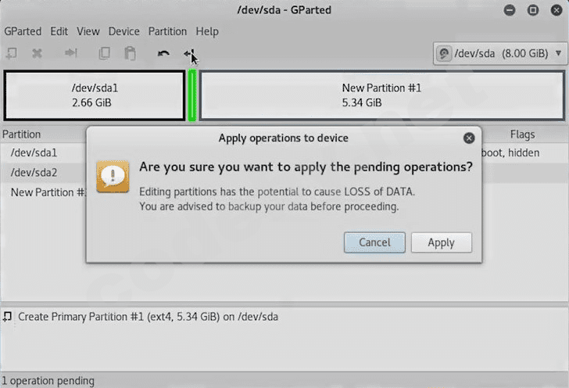Click the Apply All Operations toolbar icon
This screenshot has height=388, width=569.
point(188,53)
